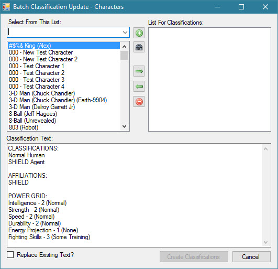Enable the Replace Existing Text checkbox
The image size is (278, 269).
click(10, 255)
